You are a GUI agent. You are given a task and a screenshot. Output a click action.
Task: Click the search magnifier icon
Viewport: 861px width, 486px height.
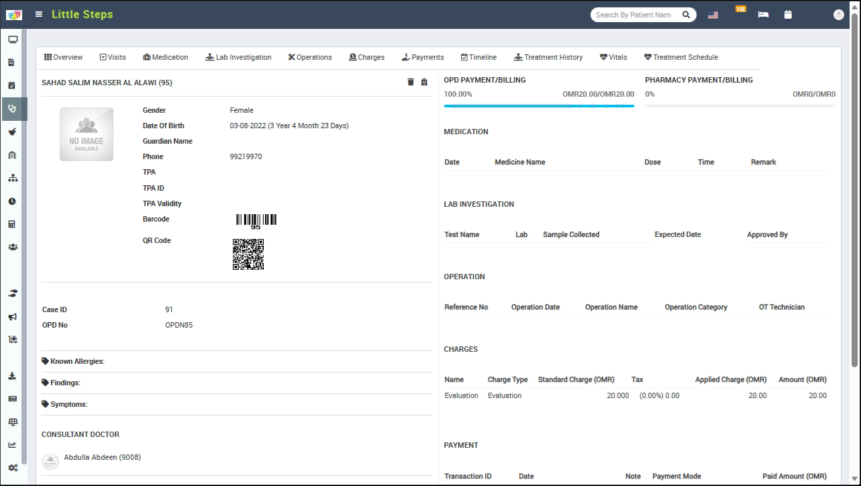[x=686, y=15]
